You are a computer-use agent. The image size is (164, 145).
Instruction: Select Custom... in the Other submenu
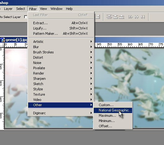[113, 105]
